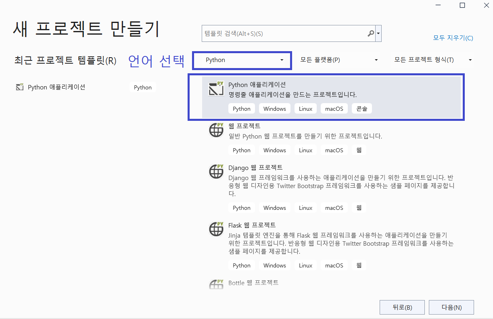
Task: Click the 모두 지우기(C) link
Action: coord(453,38)
